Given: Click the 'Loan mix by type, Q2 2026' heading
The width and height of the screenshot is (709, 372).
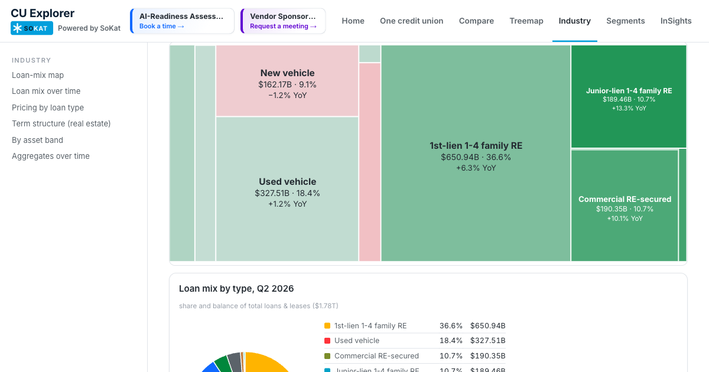Looking at the screenshot, I should pyautogui.click(x=236, y=289).
